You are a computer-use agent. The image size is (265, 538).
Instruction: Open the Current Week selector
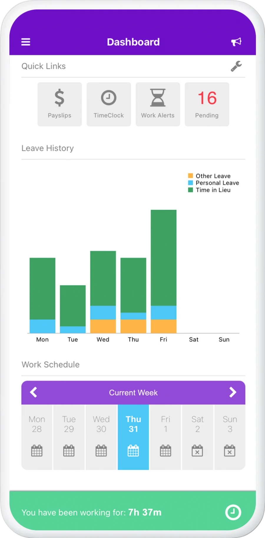133,393
